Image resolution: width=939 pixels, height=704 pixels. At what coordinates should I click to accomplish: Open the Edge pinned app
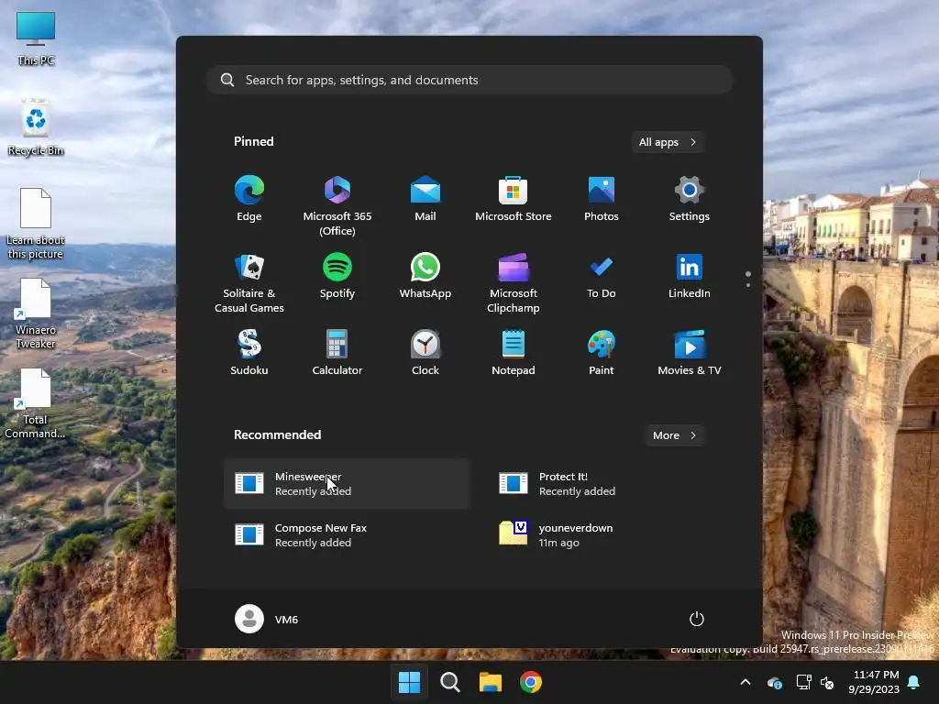coord(249,199)
